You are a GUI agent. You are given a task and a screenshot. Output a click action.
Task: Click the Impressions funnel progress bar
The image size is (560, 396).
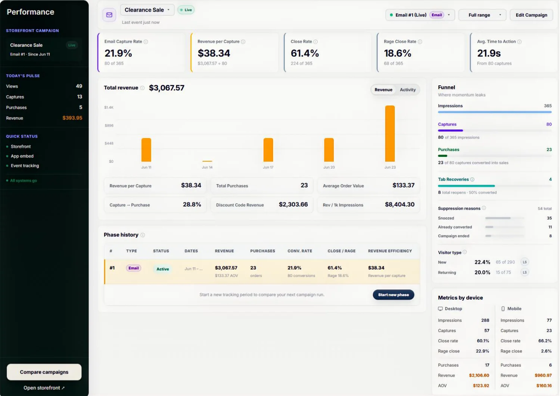(x=495, y=112)
